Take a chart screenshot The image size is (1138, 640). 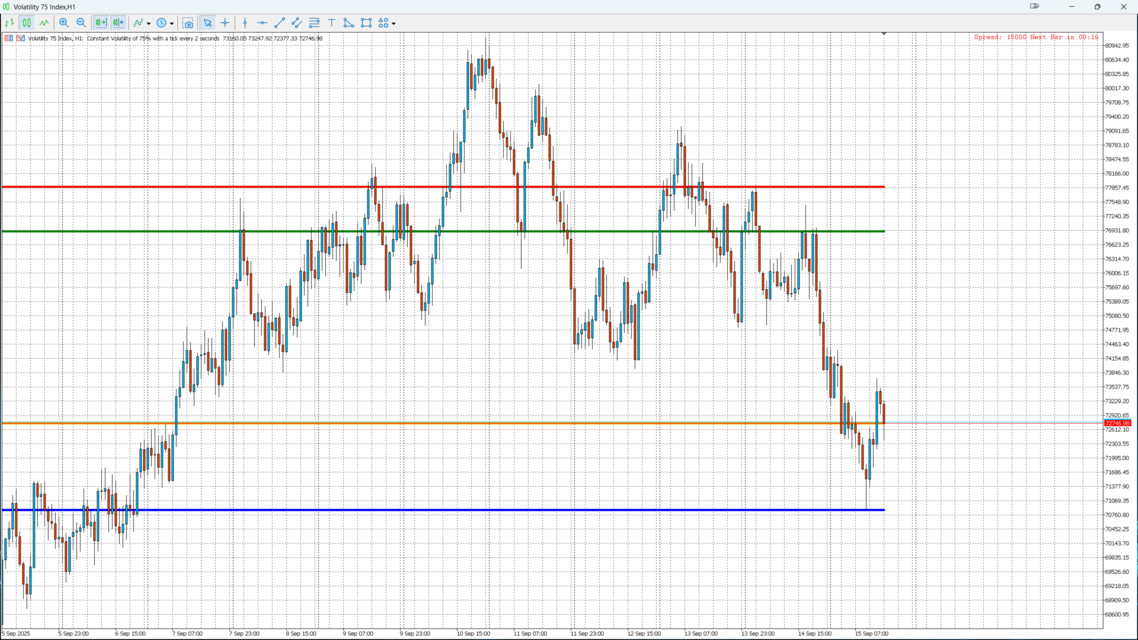188,23
